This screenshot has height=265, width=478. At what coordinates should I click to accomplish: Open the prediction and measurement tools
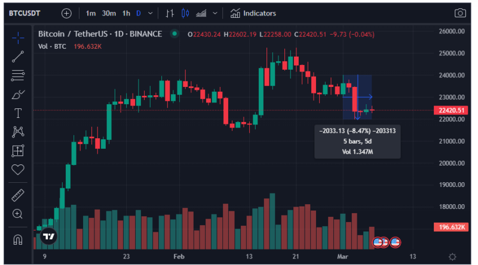pos(18,151)
